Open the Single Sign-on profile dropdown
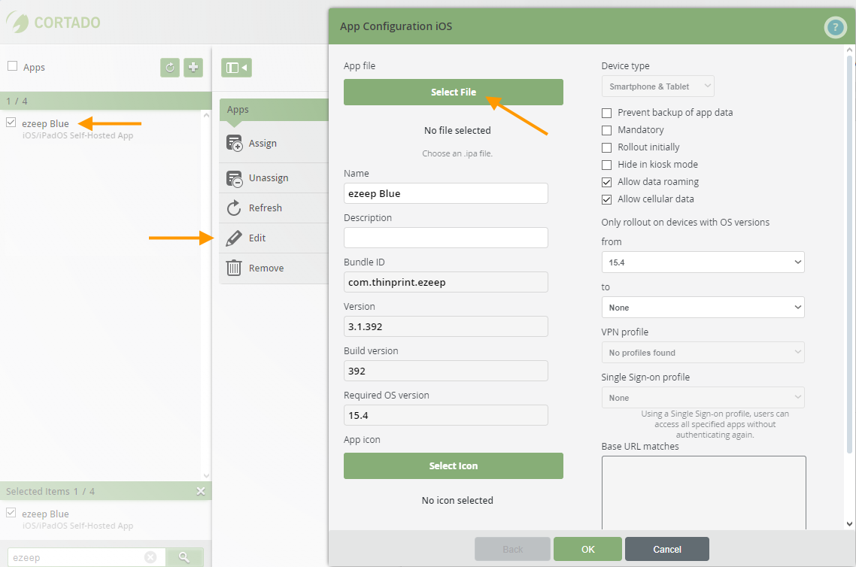The height and width of the screenshot is (567, 856). [x=703, y=397]
